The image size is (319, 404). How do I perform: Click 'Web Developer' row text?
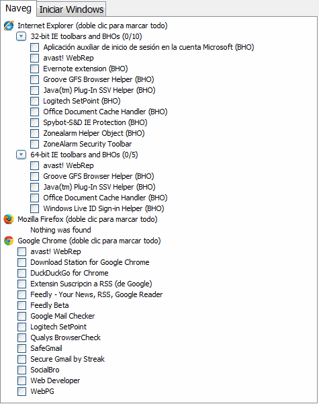click(55, 380)
